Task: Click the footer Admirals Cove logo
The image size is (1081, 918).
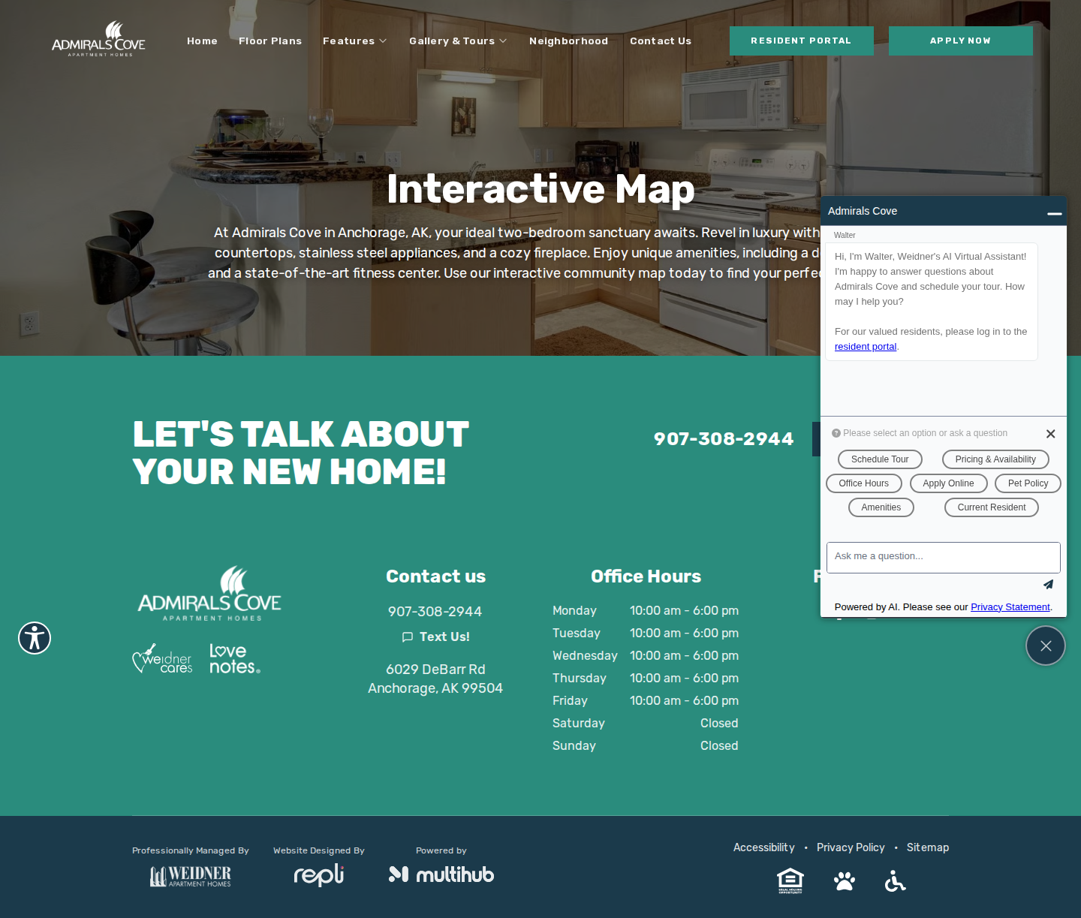Action: click(x=209, y=594)
